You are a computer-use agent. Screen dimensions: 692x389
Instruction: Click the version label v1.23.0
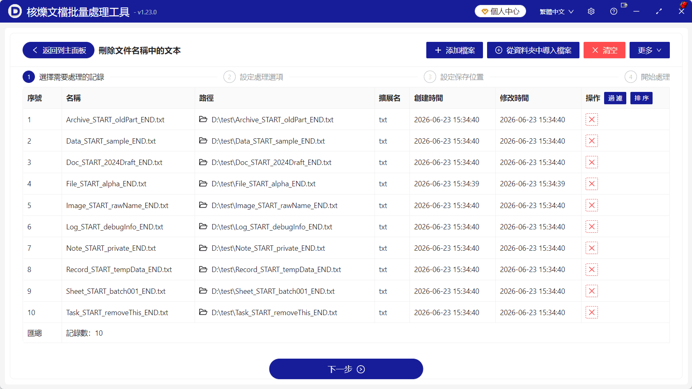147,12
